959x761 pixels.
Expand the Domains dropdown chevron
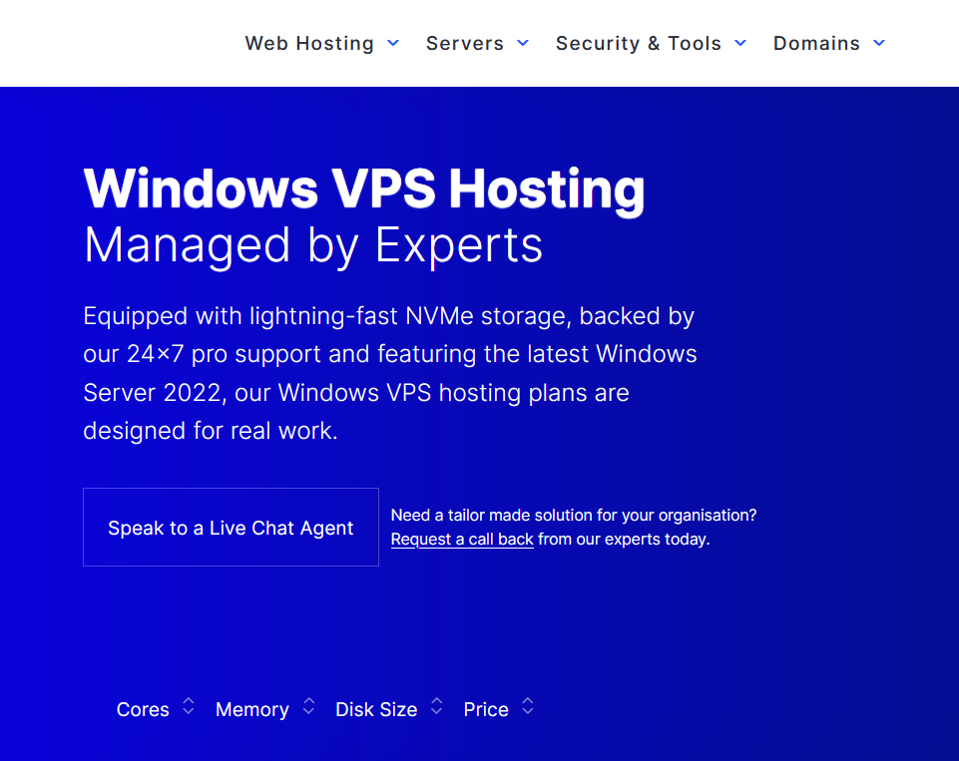click(879, 43)
